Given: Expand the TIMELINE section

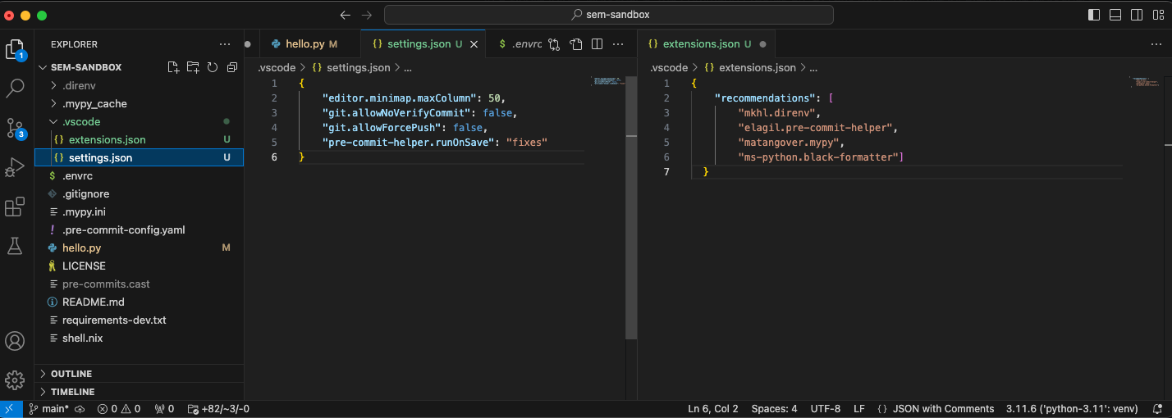Looking at the screenshot, I should pyautogui.click(x=139, y=392).
